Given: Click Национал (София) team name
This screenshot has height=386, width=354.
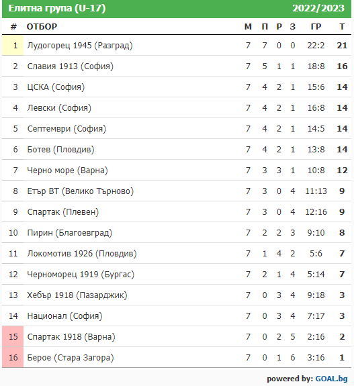Looking at the screenshot, I should tap(64, 316).
